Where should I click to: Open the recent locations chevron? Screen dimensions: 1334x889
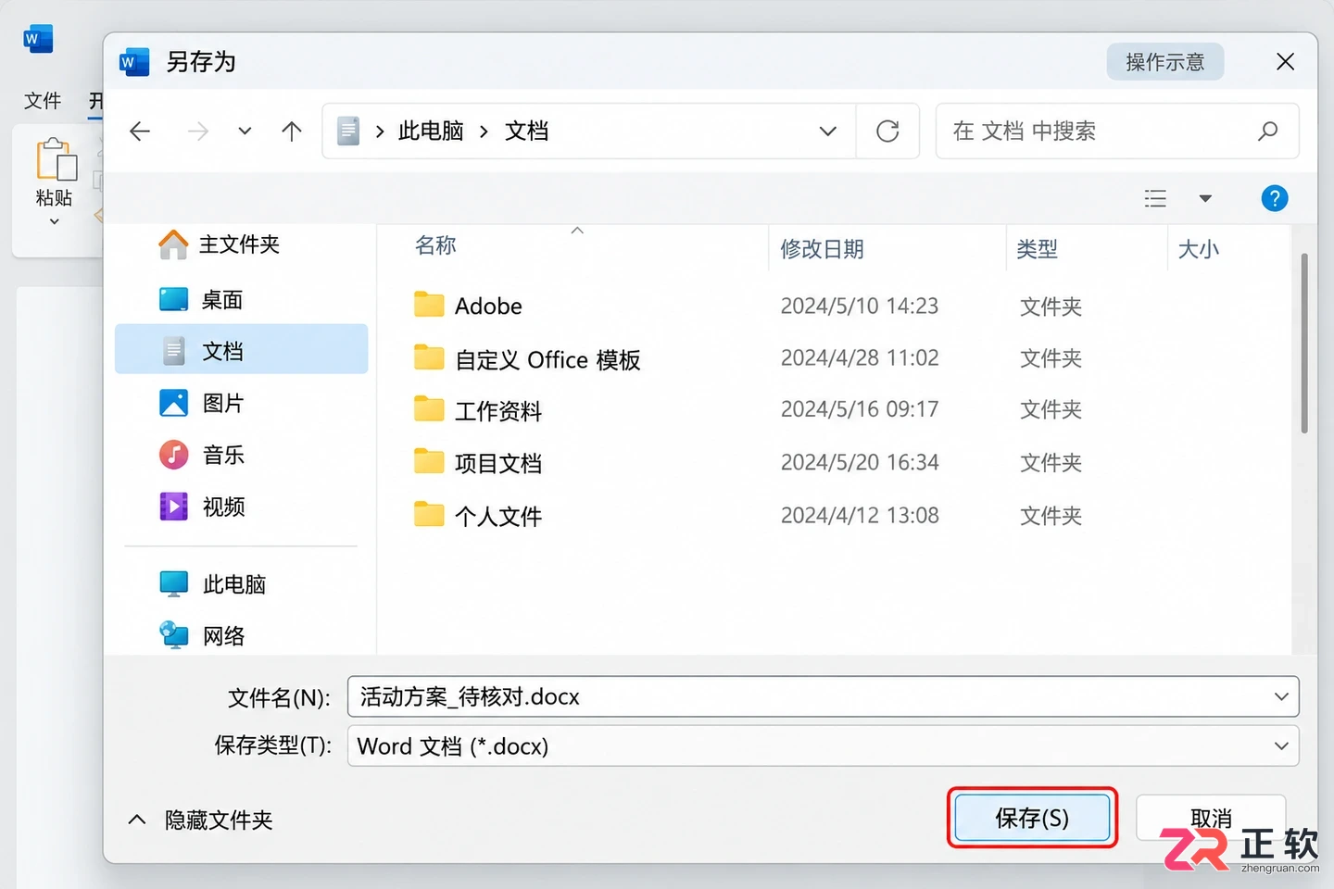245,131
